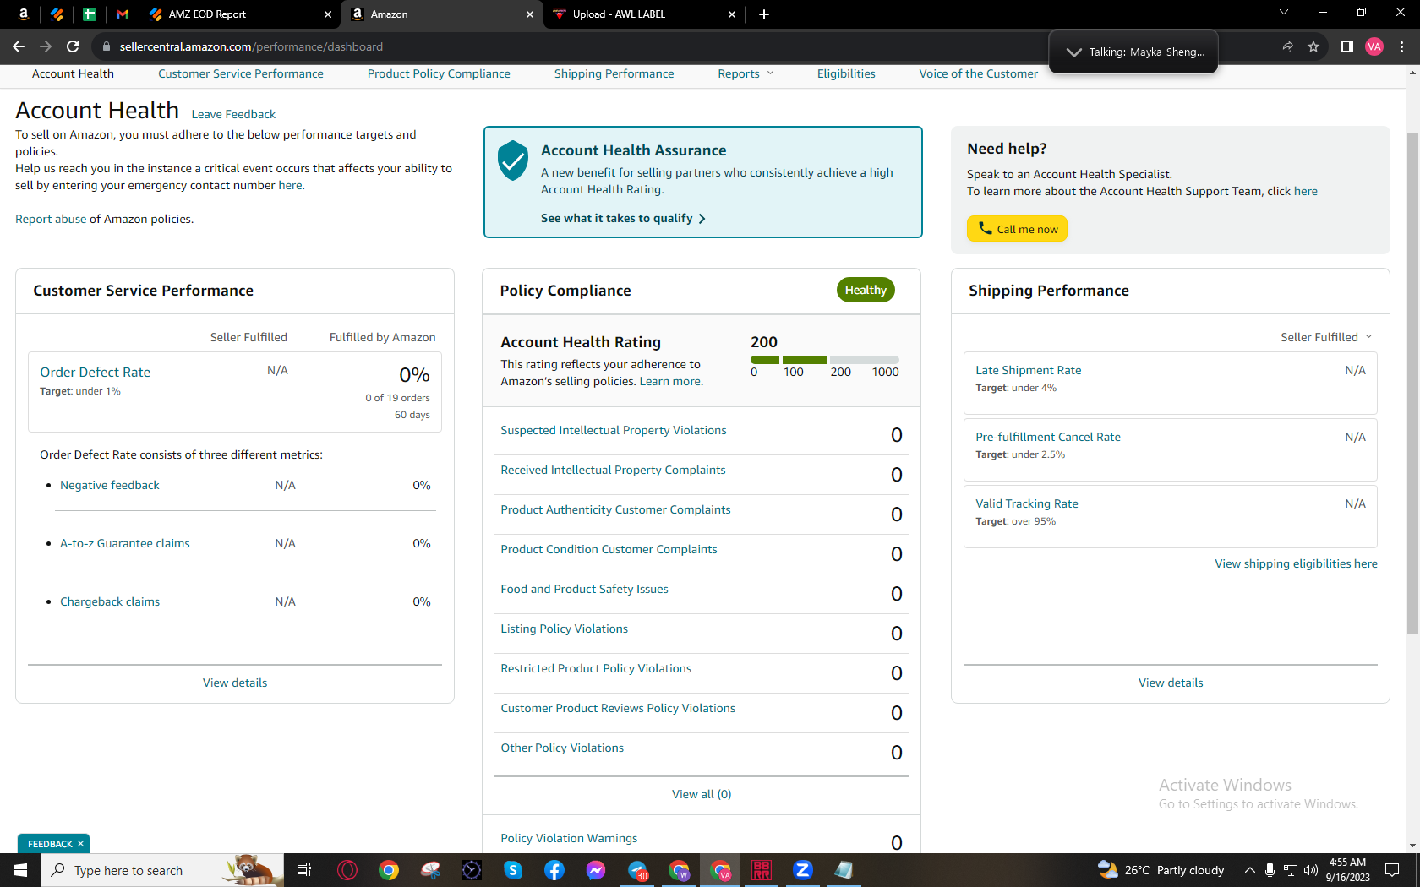
Task: Open the Valid Tracking Rate link
Action: 1027,503
